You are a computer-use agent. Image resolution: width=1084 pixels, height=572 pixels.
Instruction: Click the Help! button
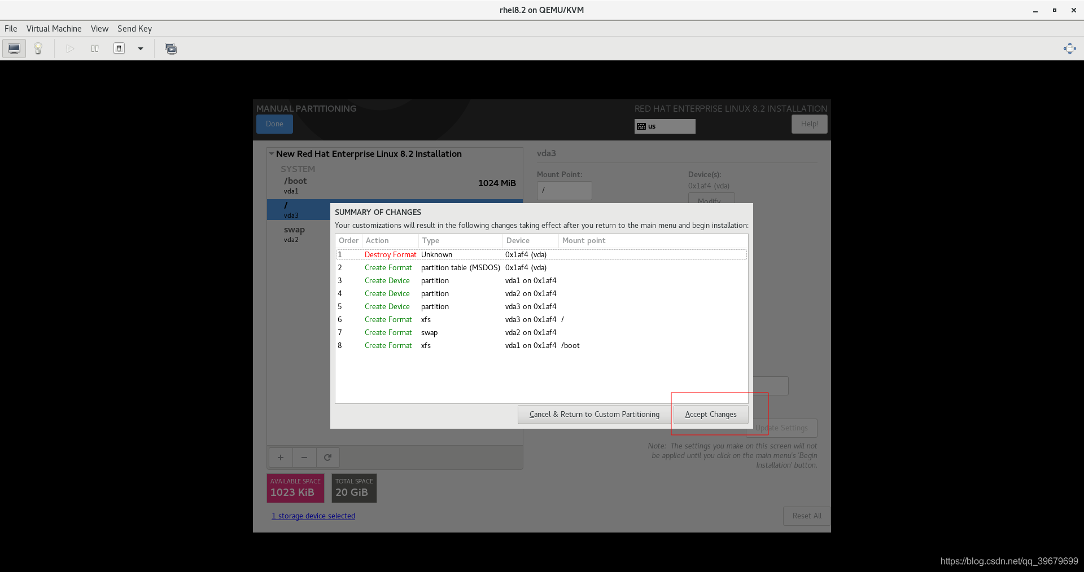pyautogui.click(x=809, y=124)
